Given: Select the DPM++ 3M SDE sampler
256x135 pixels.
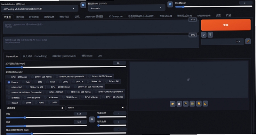Looking at the screenshot, I should 54,92.
